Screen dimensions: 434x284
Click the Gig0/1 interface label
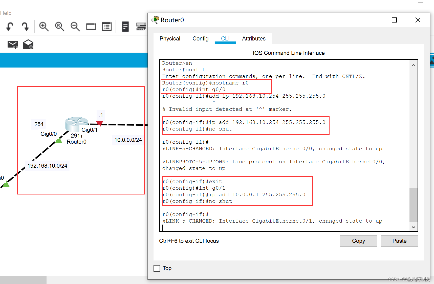coord(89,130)
